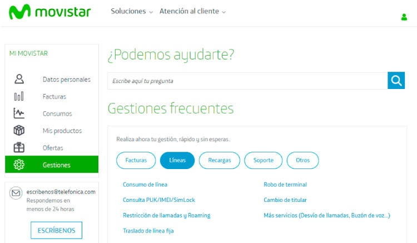Open Cambio de titular link
This screenshot has width=417, height=243.
point(285,200)
